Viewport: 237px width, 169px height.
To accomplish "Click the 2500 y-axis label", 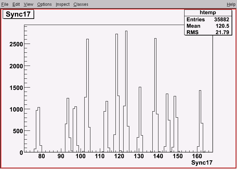I will 16,44.
